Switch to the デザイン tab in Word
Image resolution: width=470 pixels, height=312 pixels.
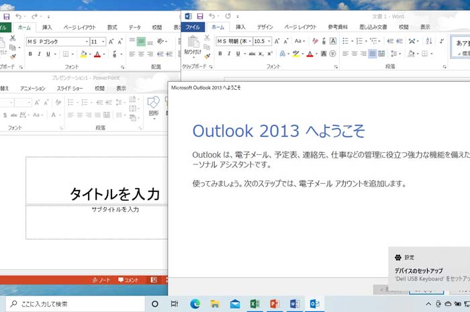click(x=265, y=27)
